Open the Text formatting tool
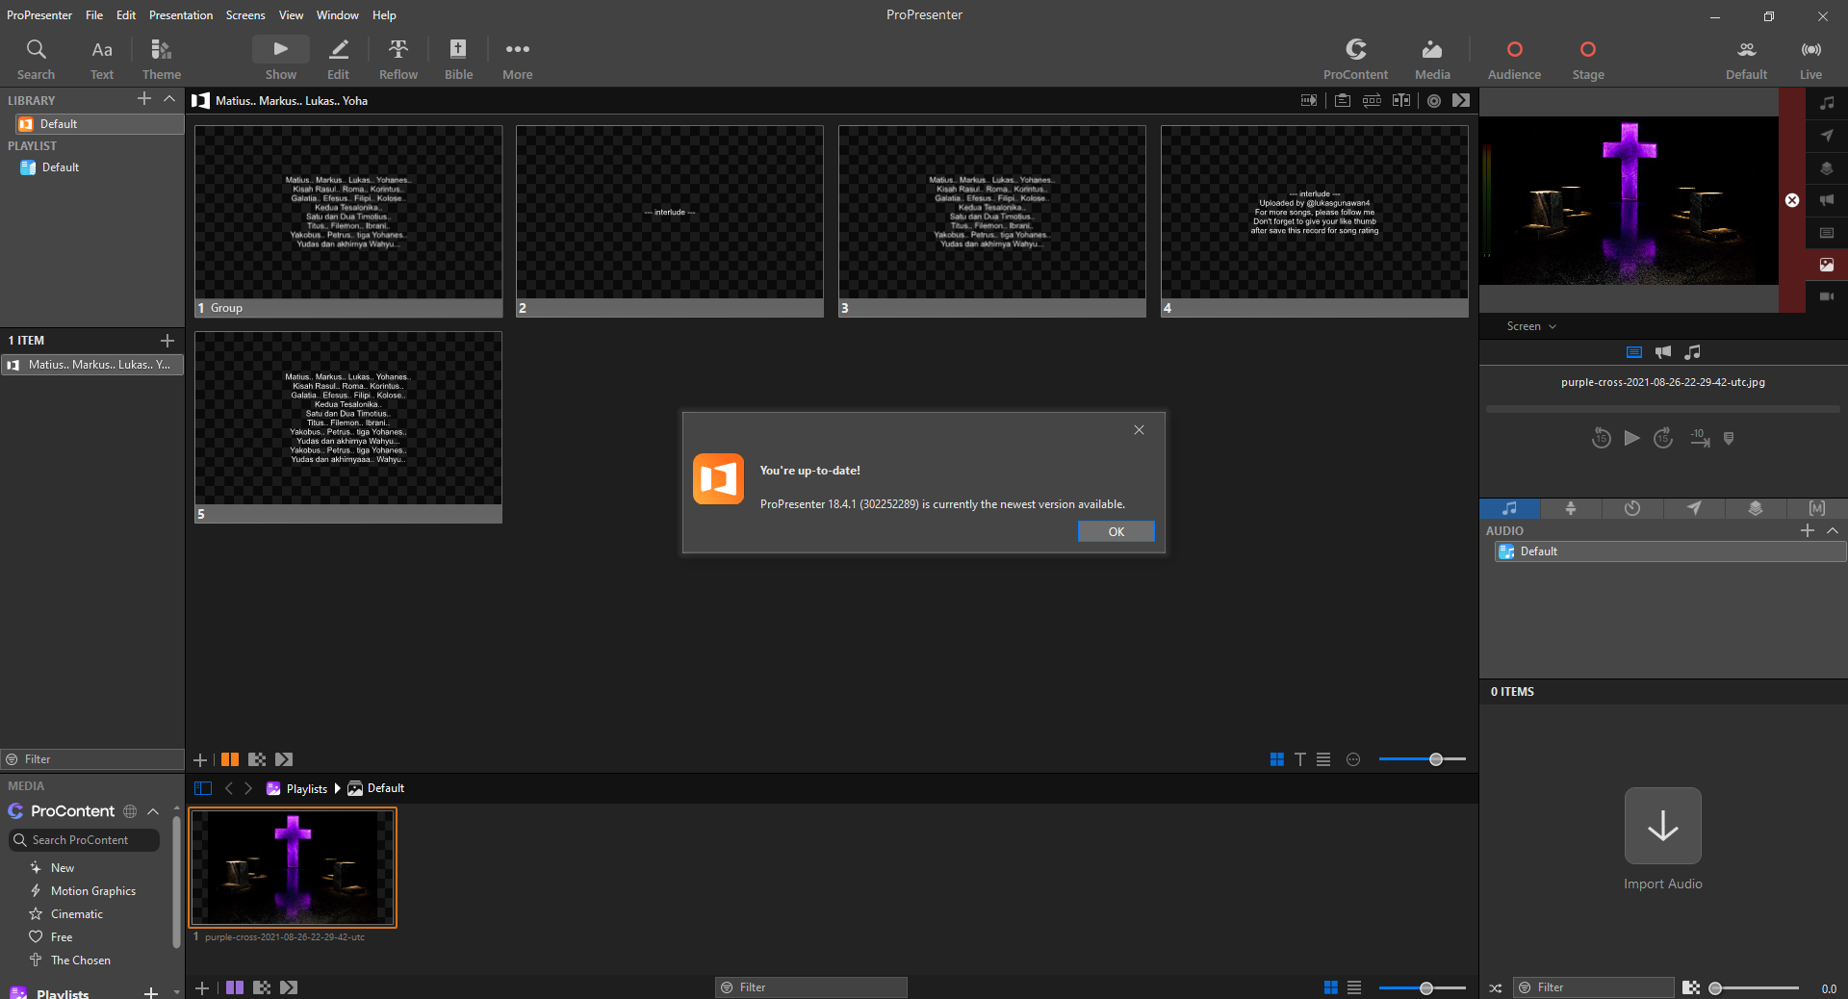The width and height of the screenshot is (1848, 999). click(x=102, y=60)
